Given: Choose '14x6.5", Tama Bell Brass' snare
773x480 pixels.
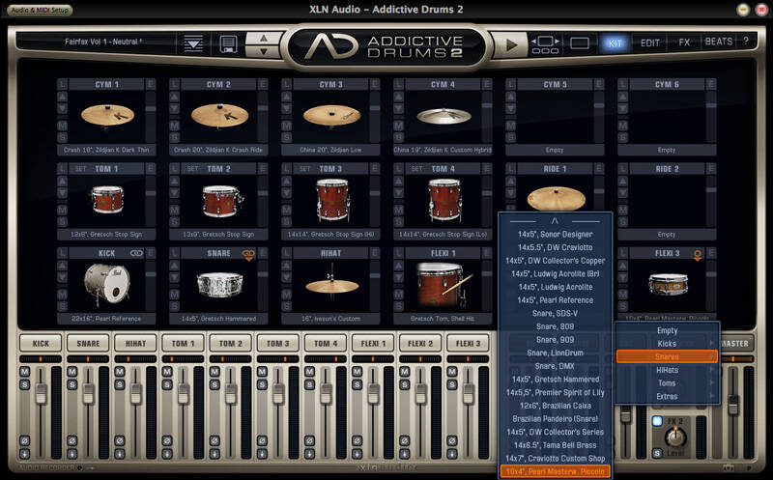Looking at the screenshot, I should click(x=555, y=445).
